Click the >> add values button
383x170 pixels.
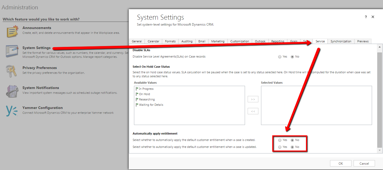point(253,99)
